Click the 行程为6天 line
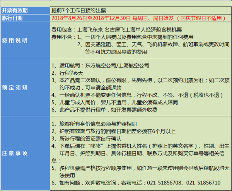The image size is (232, 191). [70, 73]
